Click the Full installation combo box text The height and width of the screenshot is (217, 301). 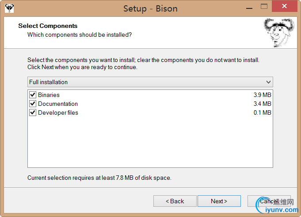[x=48, y=82]
